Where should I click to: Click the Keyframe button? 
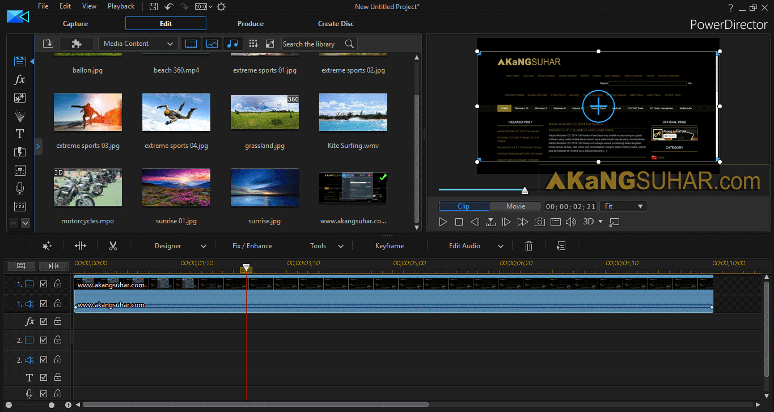[390, 246]
